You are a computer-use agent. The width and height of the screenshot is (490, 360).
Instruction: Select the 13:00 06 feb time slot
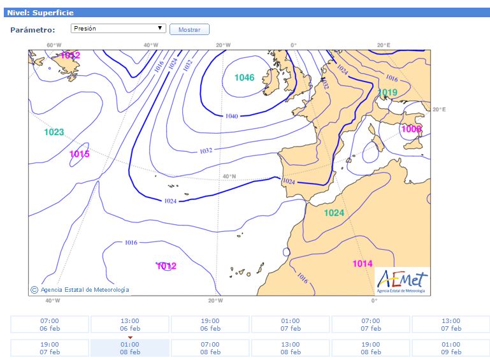pyautogui.click(x=130, y=324)
